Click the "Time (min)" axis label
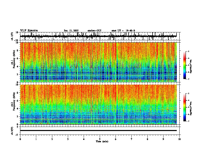Screen dimensions: 202x156 click(102, 141)
